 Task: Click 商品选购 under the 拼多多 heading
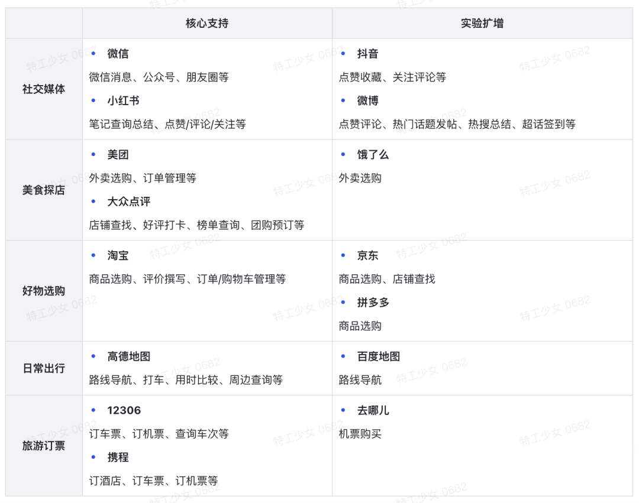click(360, 326)
